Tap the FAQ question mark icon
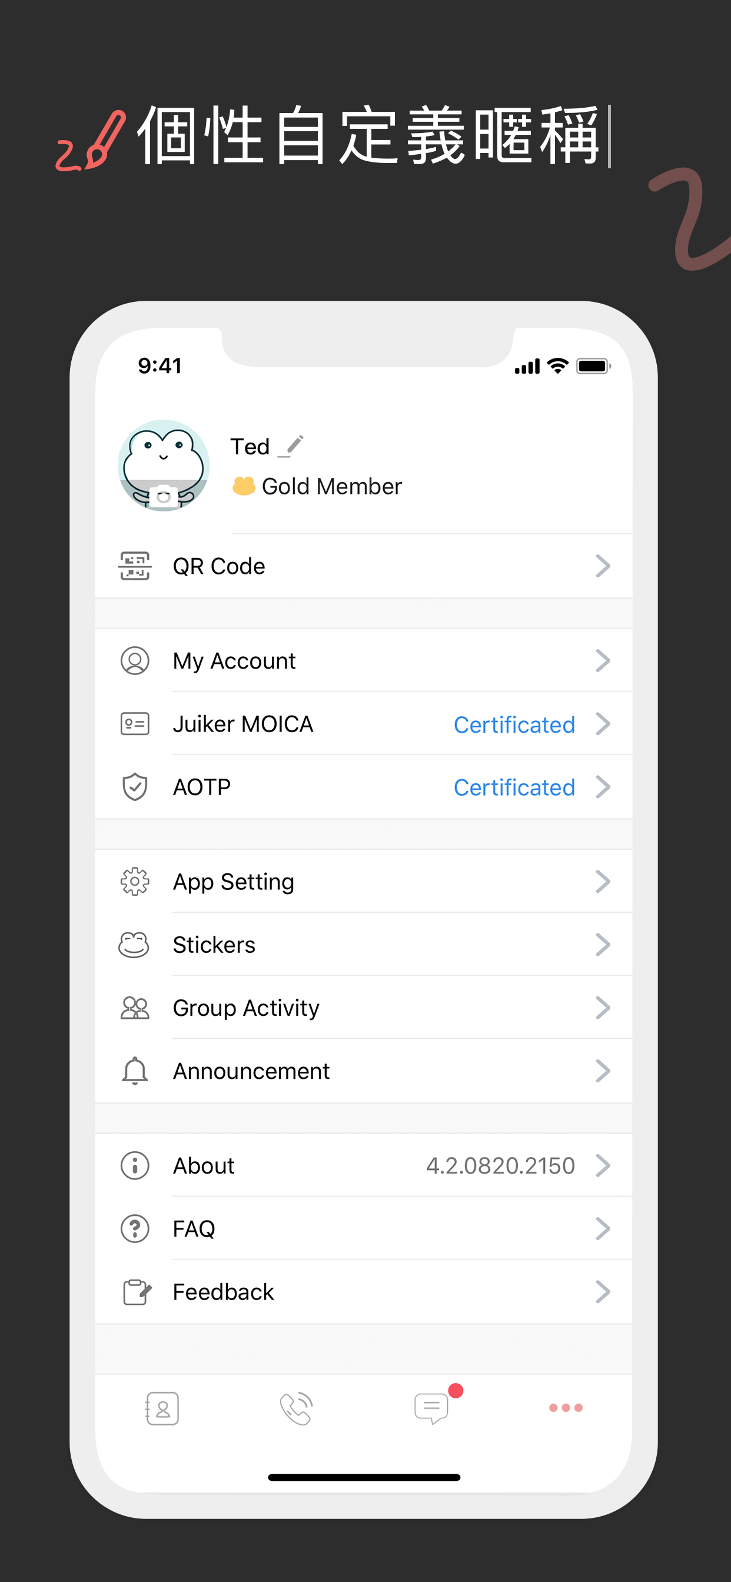 [135, 1229]
